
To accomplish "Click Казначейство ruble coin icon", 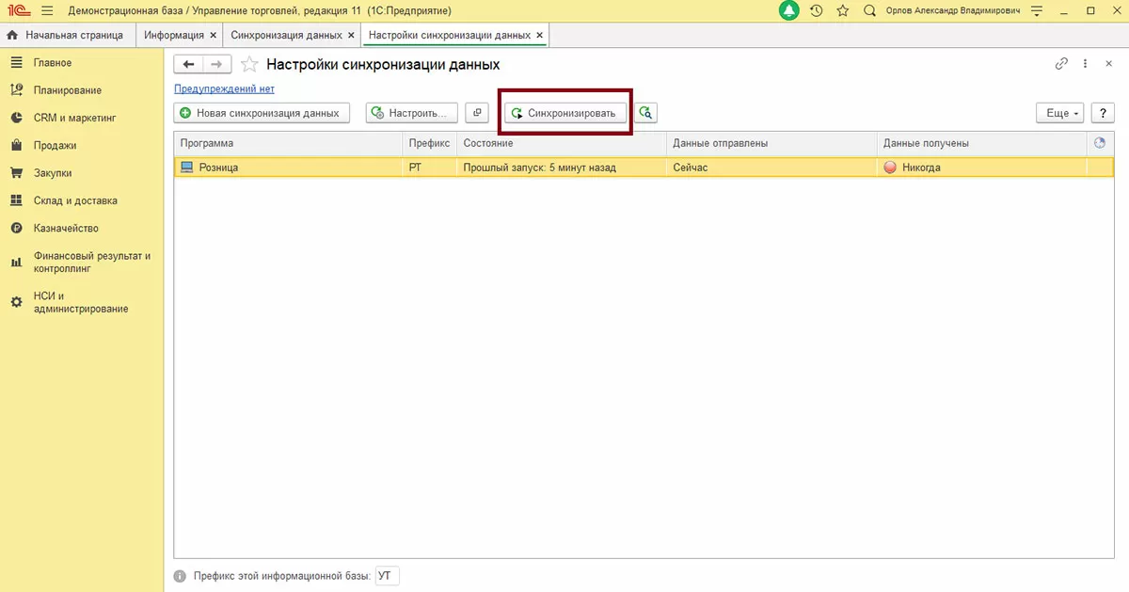I will coord(16,228).
